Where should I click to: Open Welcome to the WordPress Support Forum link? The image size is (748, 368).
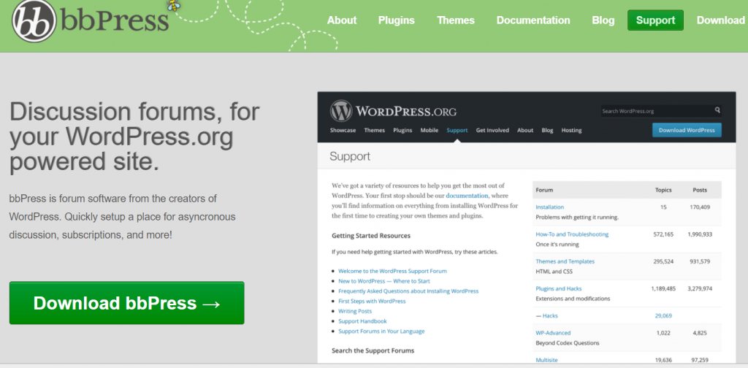(392, 271)
